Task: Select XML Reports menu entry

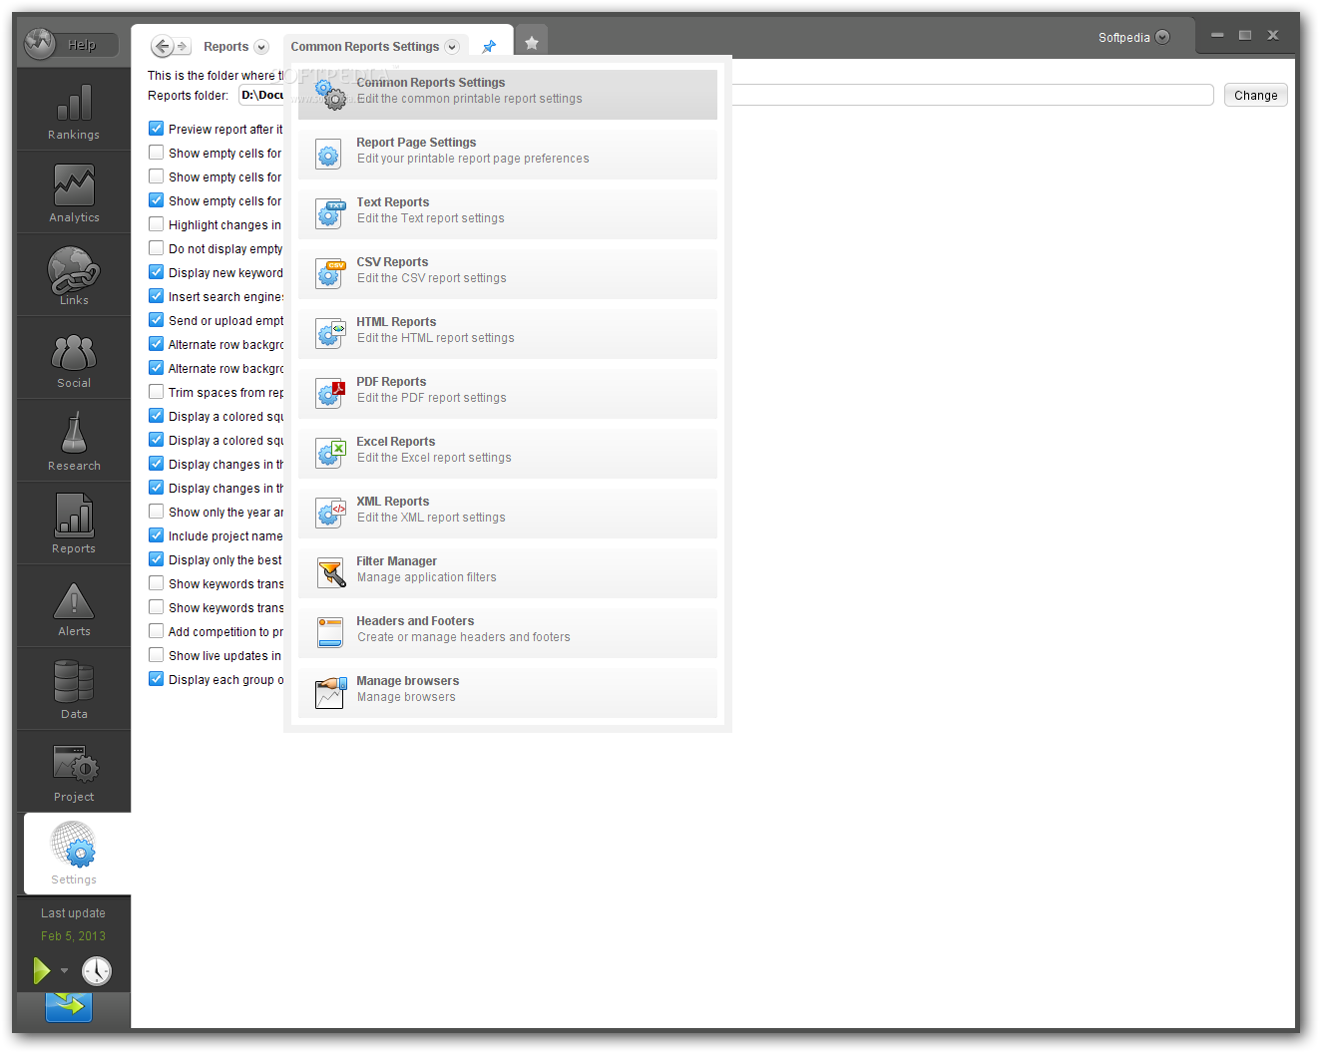Action: pyautogui.click(x=508, y=513)
